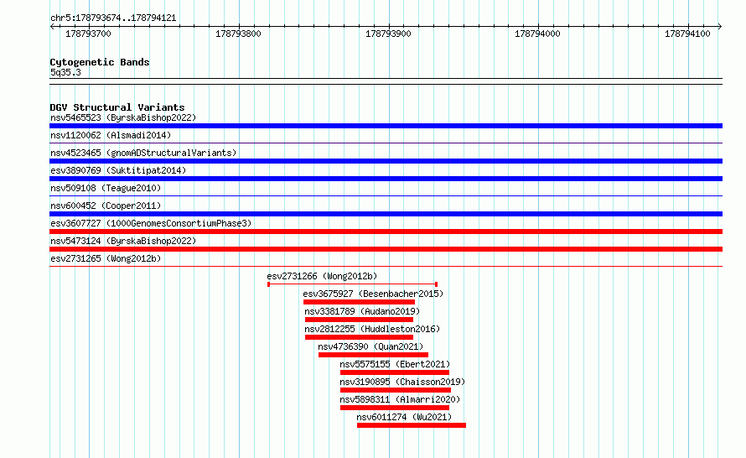This screenshot has width=746, height=458.
Task: Click nsv509108 (Teague2010) label
Action: click(106, 188)
